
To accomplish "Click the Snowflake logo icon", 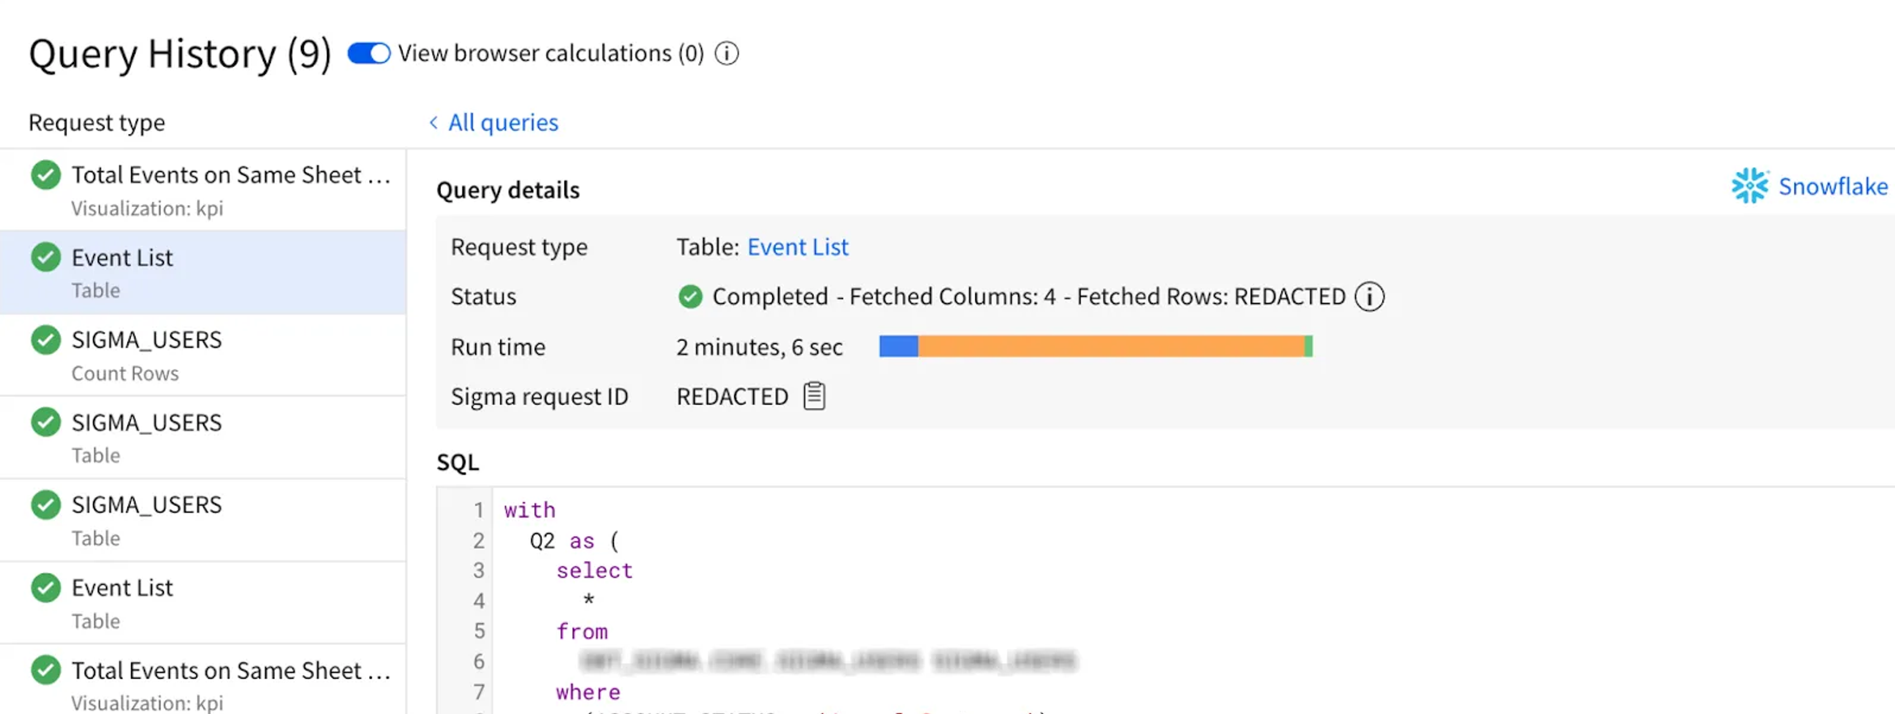I will click(1750, 185).
